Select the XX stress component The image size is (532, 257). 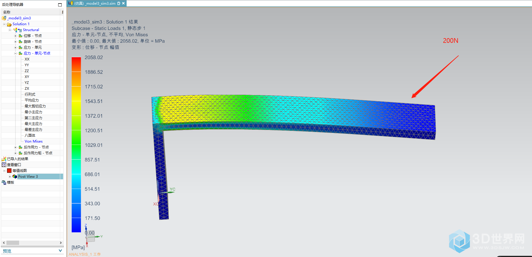(x=27, y=59)
